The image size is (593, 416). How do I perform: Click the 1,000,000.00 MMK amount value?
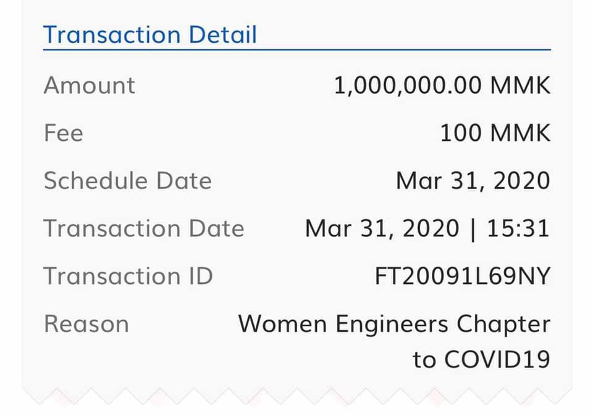coord(442,85)
